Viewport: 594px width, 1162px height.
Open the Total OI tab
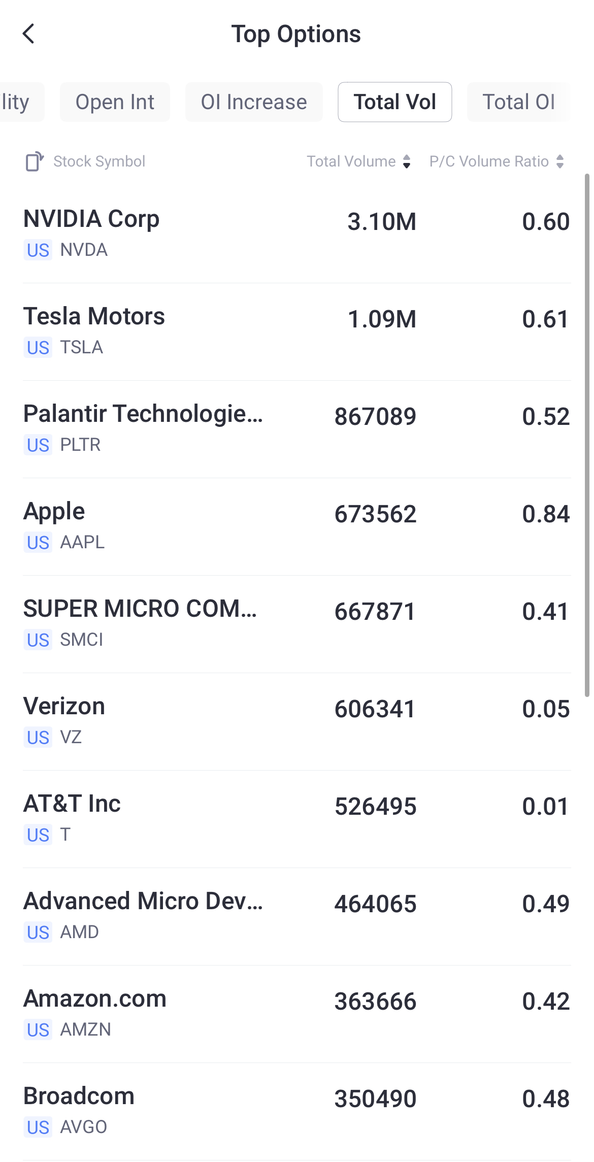pos(518,102)
